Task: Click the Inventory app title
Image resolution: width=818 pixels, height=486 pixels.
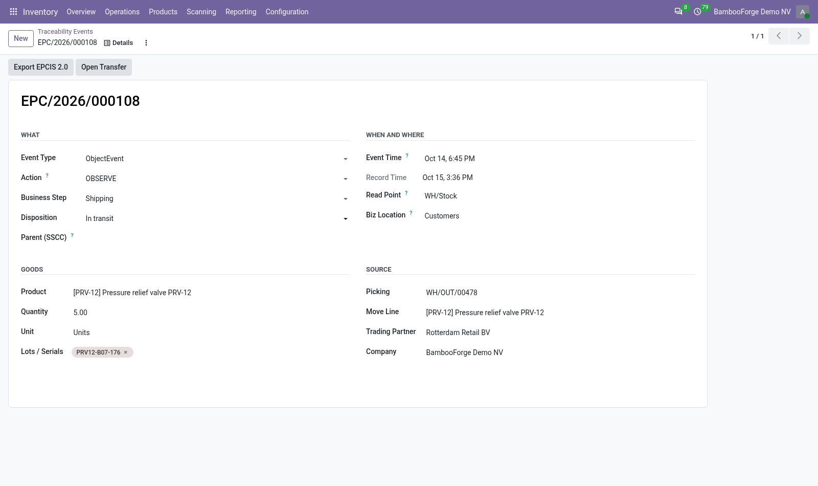Action: pyautogui.click(x=40, y=12)
